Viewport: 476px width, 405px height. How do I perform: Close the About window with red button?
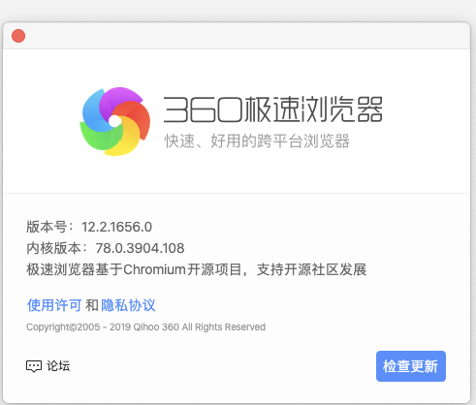pyautogui.click(x=18, y=36)
